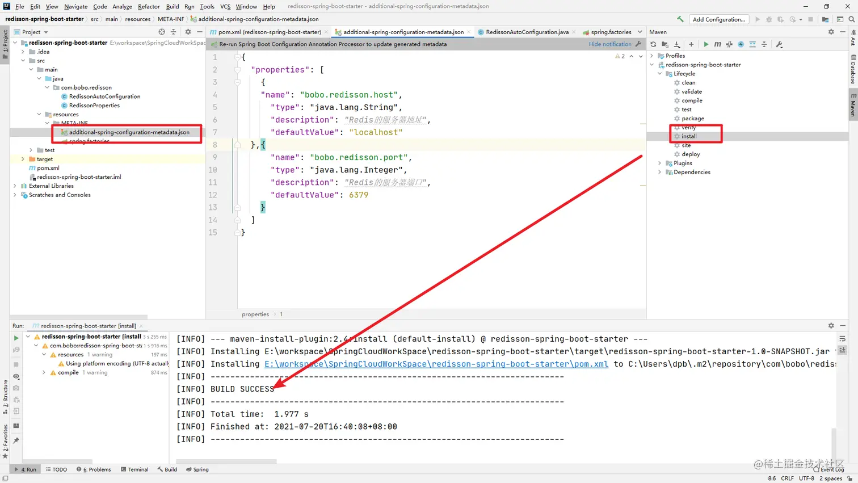Click Add Configuration... button

718,19
